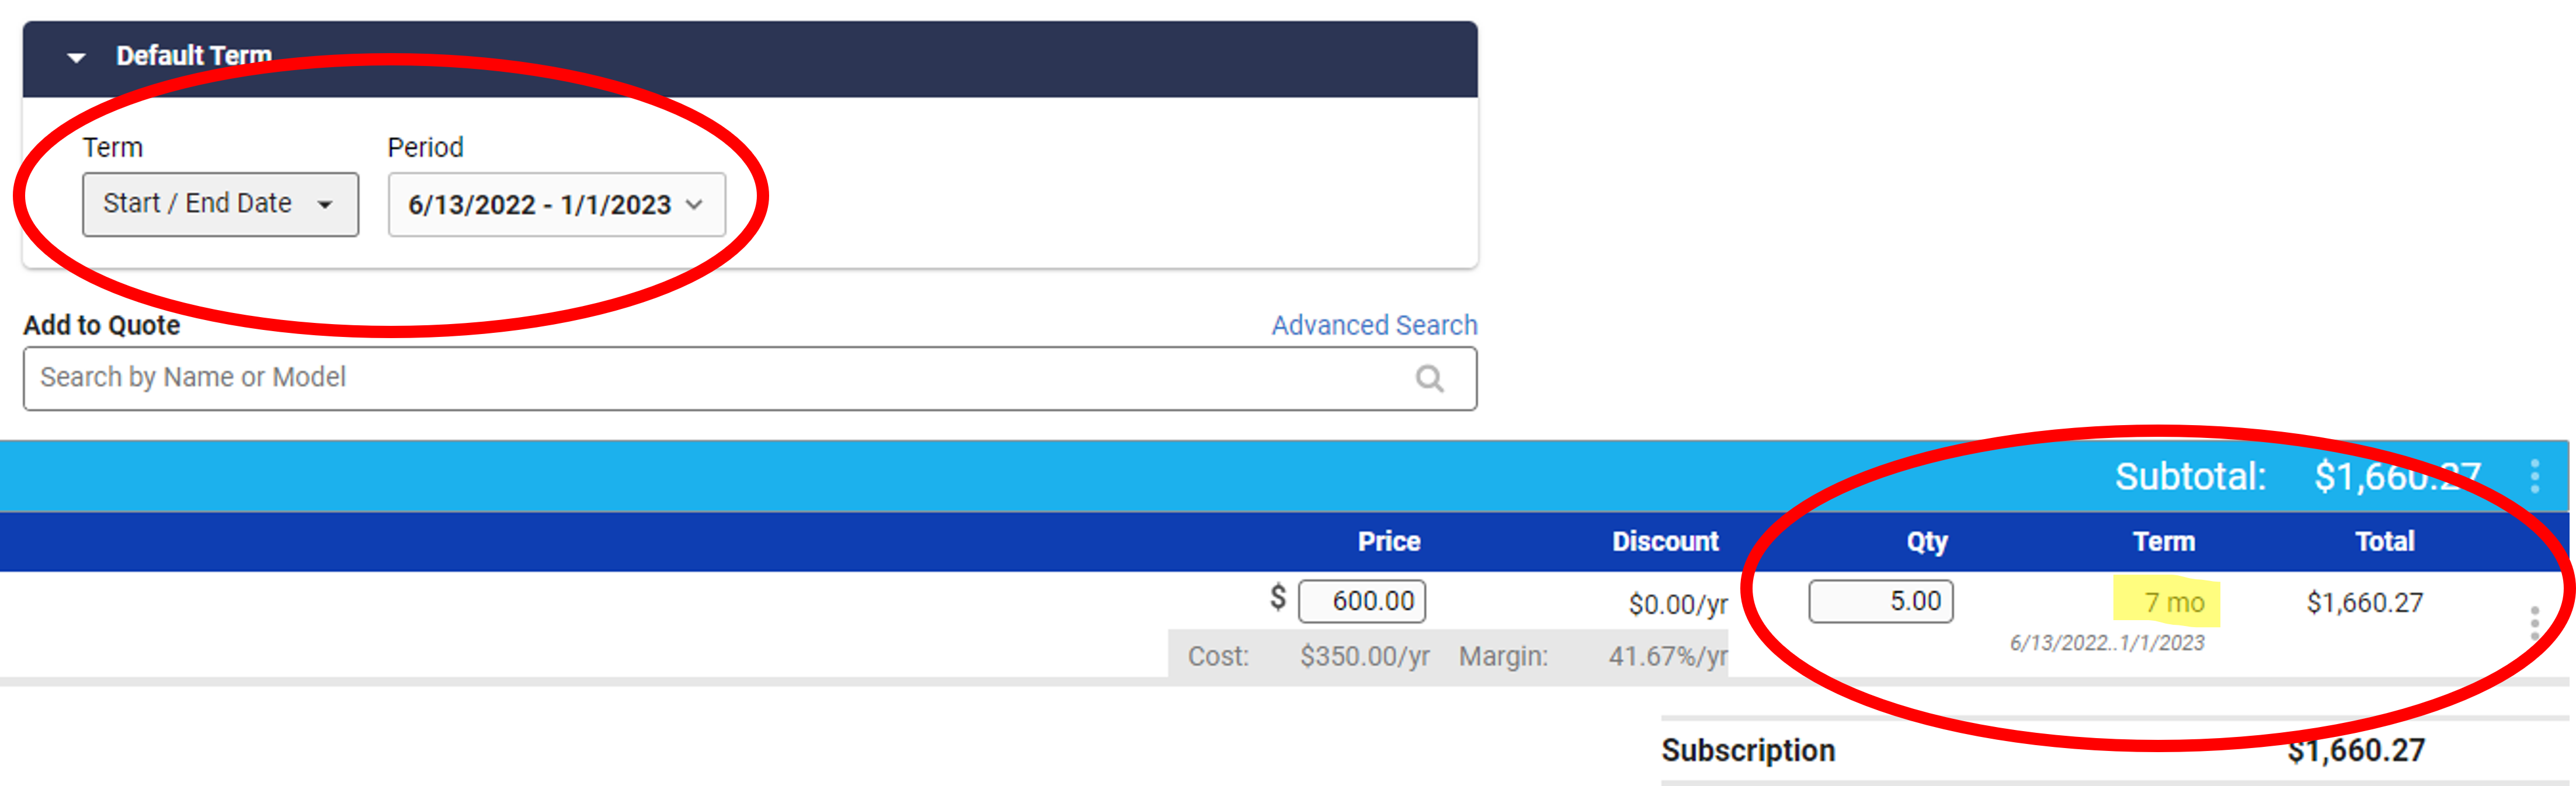Click the Subscription total row
2576x786 pixels.
2114,750
